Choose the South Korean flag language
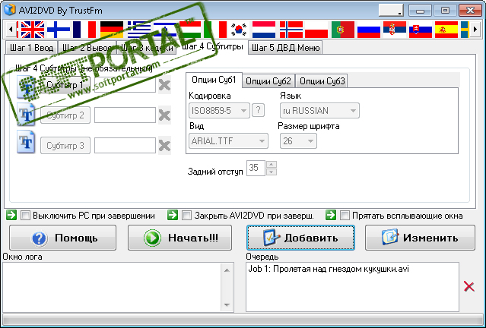The width and height of the screenshot is (486, 328). [239, 30]
